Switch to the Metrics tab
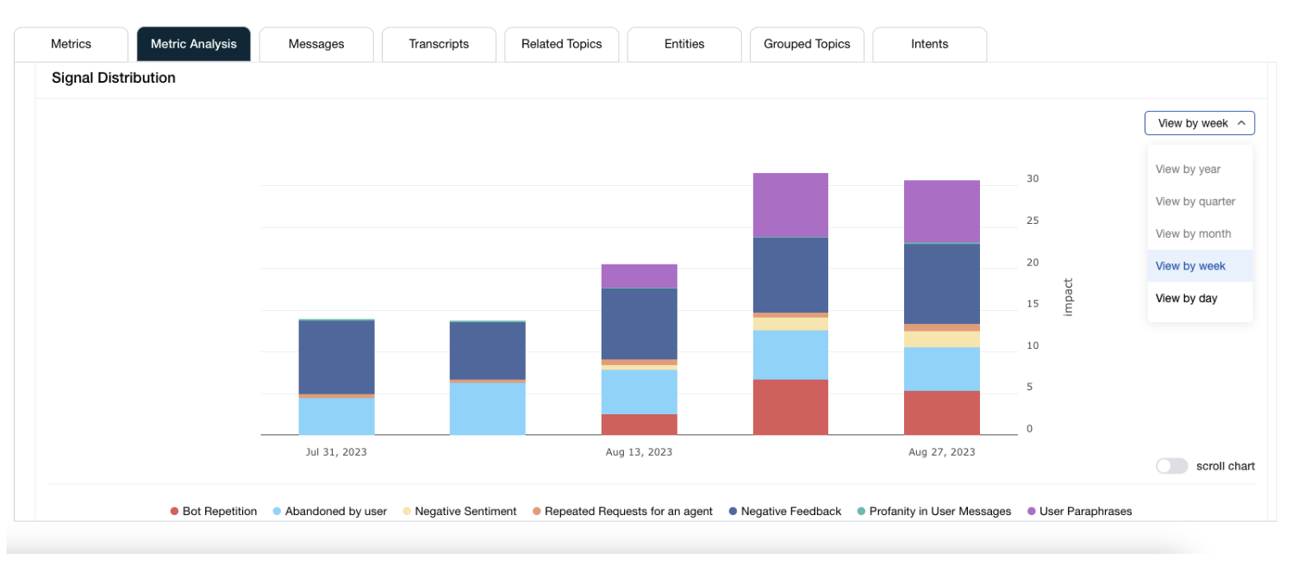Screen dimensions: 1298x565 tap(71, 44)
